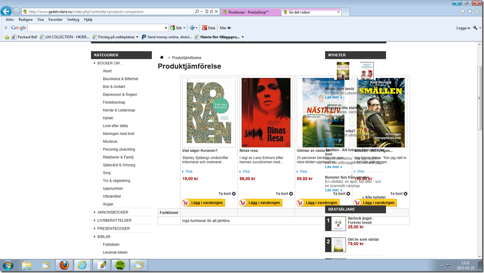Click the Koranen book cover image
The height and width of the screenshot is (273, 484).
[209, 112]
